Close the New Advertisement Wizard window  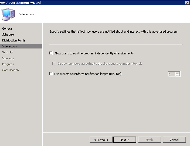[x=187, y=2]
